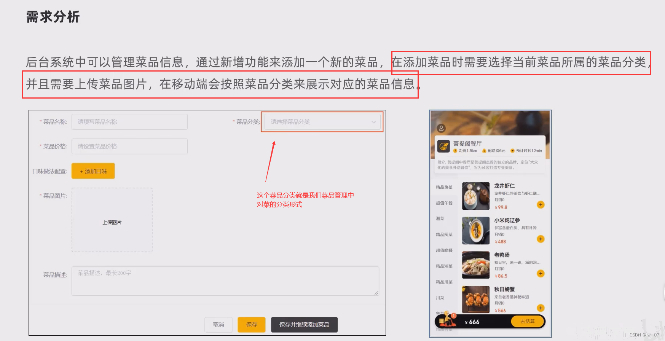Viewport: 665px width, 341px height.
Task: Click the restaurant 简介 description text
Action: click(488, 165)
